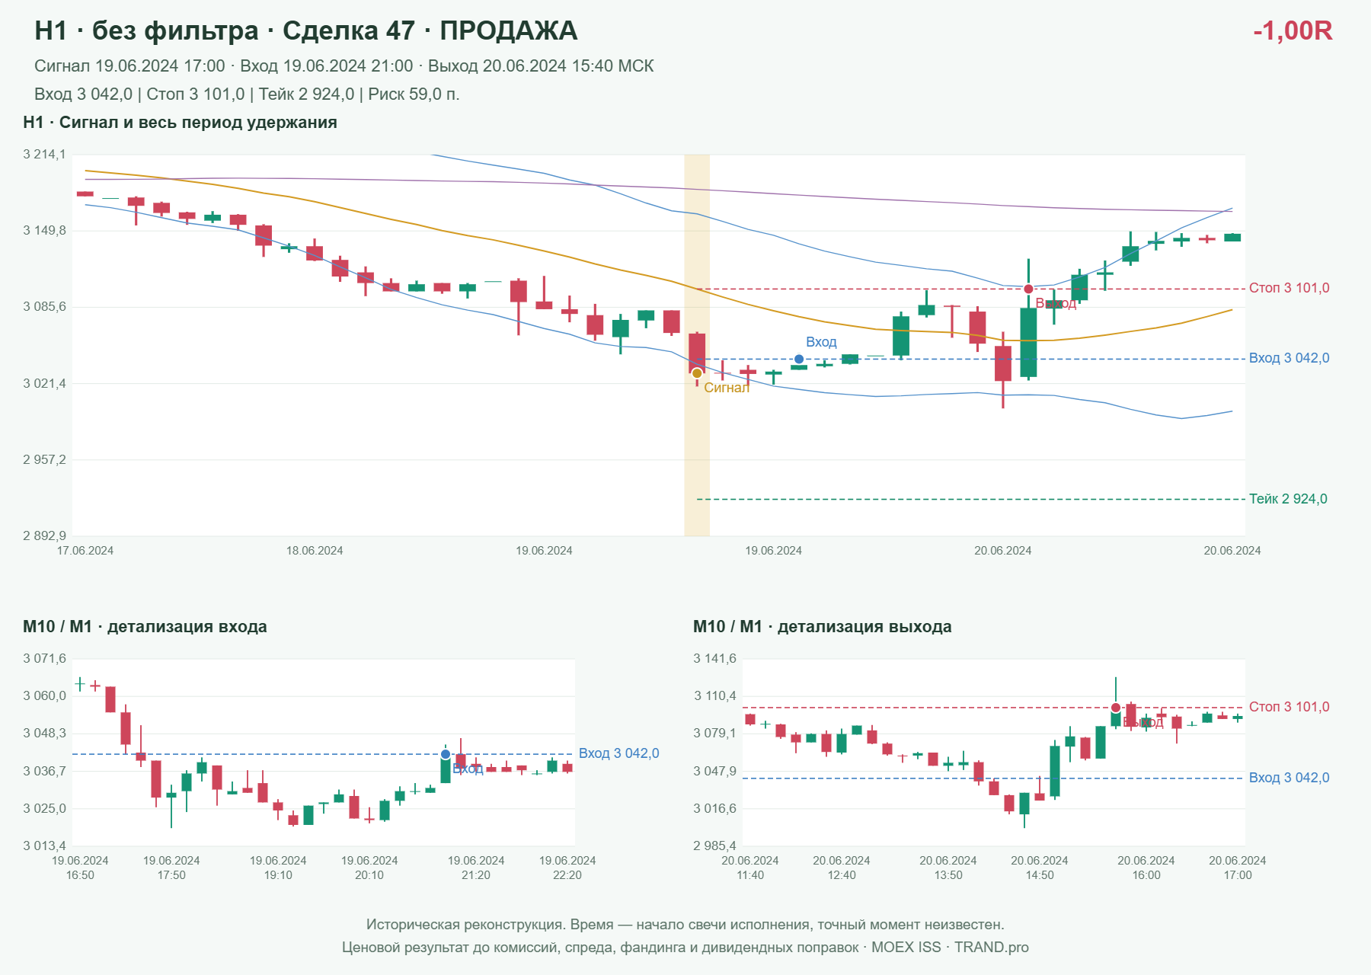The height and width of the screenshot is (975, 1371).
Task: Click the exit chart time label 12:40
Action: point(842,875)
